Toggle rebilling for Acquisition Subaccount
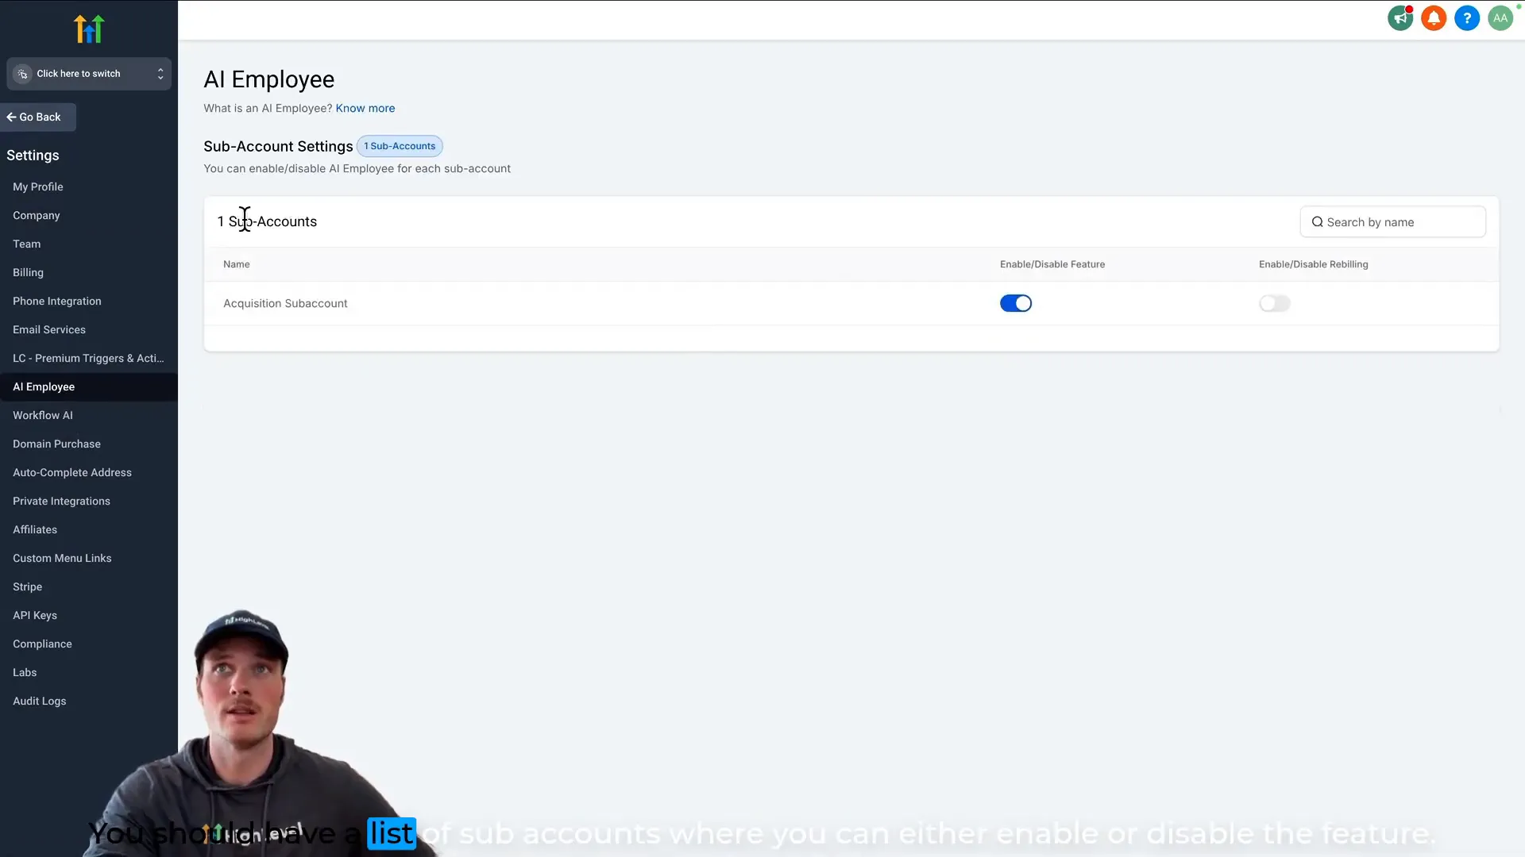Viewport: 1525px width, 857px height. point(1275,303)
